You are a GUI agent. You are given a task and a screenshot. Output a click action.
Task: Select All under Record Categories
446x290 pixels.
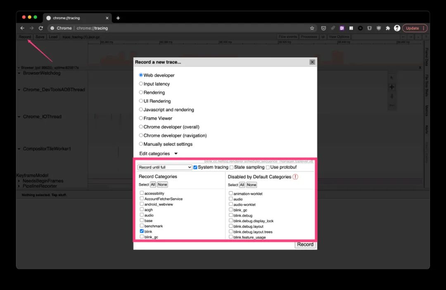(x=153, y=185)
